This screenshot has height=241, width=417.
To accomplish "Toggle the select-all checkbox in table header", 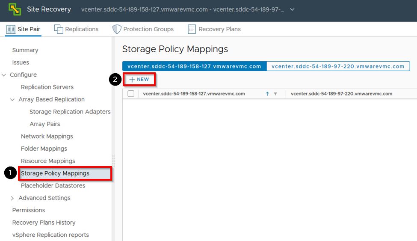I will [x=131, y=94].
